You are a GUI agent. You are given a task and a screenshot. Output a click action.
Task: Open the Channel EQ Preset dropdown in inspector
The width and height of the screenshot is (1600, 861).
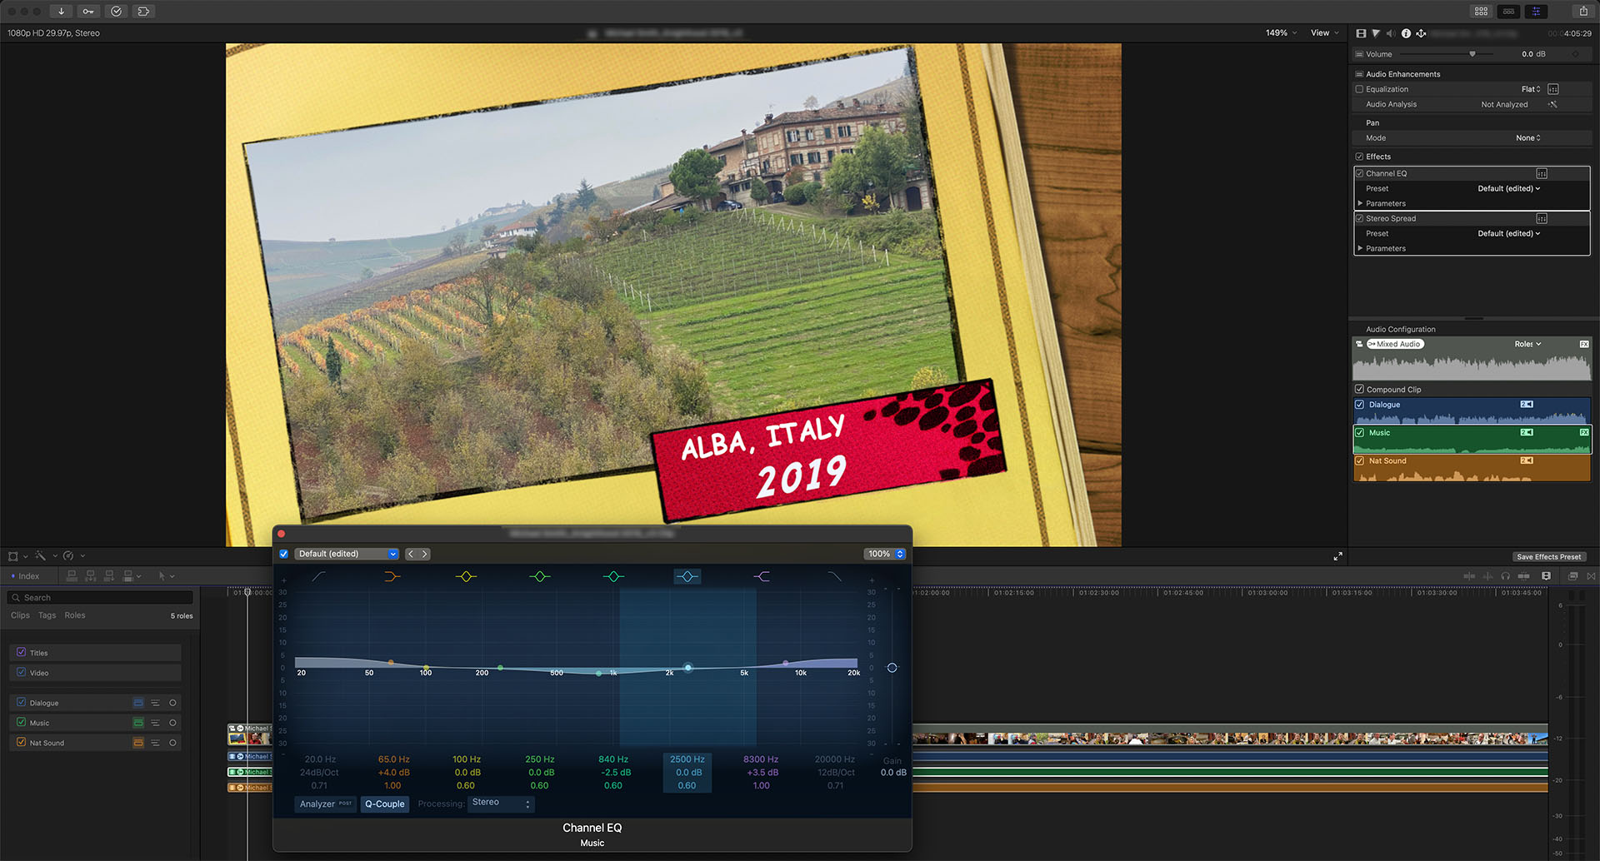click(1508, 188)
